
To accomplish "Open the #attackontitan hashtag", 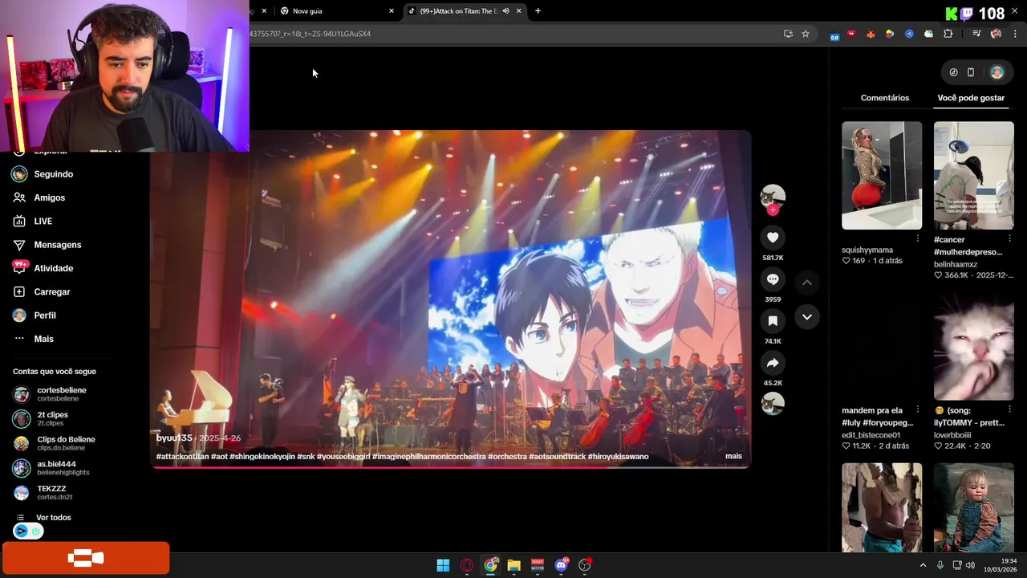I will 182,457.
